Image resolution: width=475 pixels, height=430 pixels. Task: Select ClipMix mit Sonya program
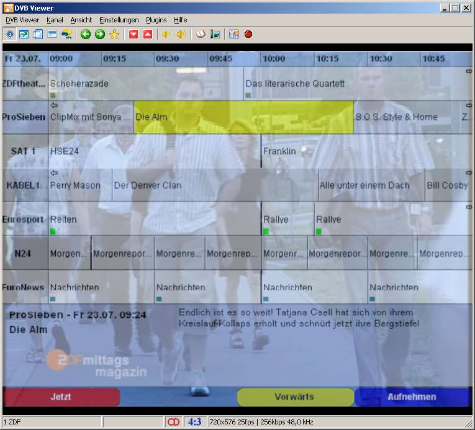tap(91, 117)
